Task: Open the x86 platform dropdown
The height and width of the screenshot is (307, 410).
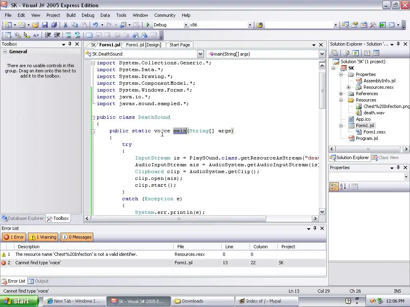Action: 250,25
